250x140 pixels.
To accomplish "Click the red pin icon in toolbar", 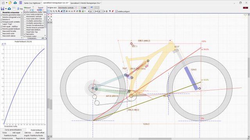I will [x=113, y=11].
